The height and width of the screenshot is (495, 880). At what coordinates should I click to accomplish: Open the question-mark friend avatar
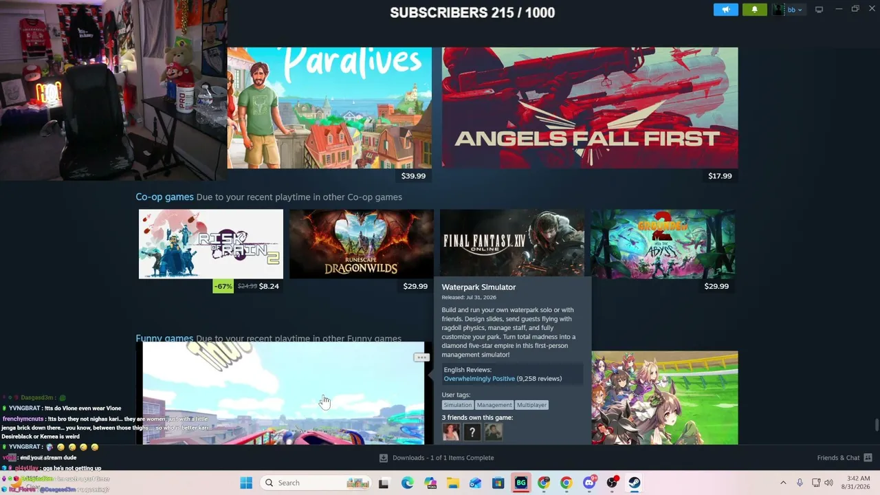[472, 432]
